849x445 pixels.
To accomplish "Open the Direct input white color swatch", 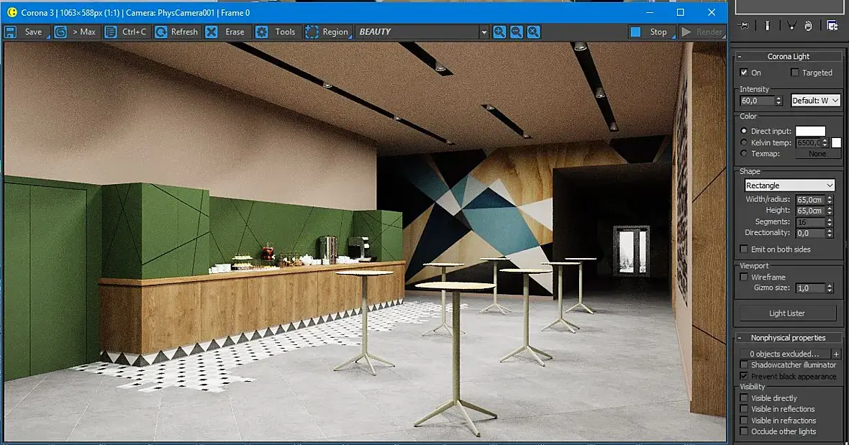I will pyautogui.click(x=811, y=131).
